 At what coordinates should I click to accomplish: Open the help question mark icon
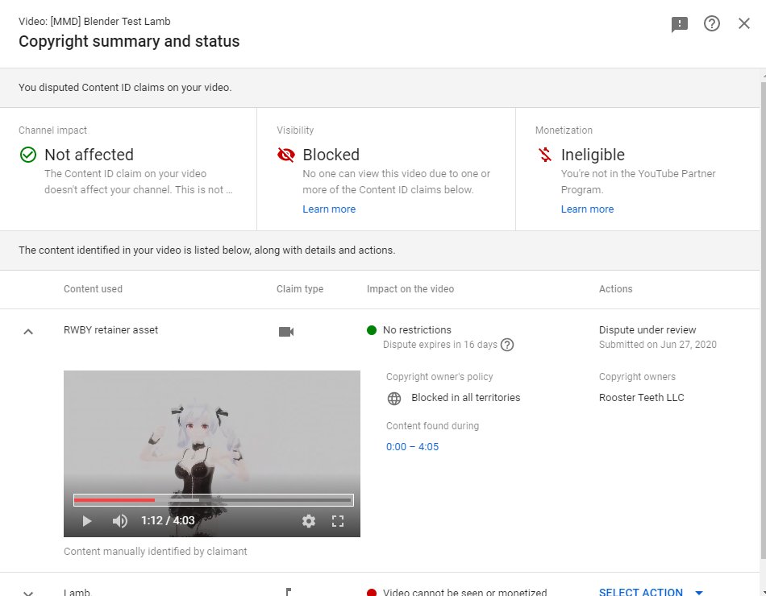[x=711, y=23]
